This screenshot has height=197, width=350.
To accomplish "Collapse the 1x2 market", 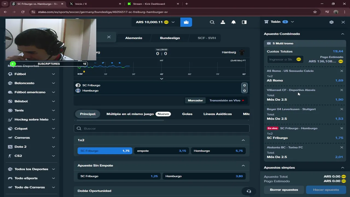I will coord(243,140).
